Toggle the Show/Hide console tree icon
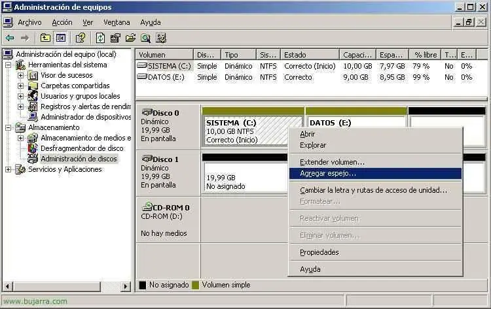The height and width of the screenshot is (309, 491). (61, 38)
